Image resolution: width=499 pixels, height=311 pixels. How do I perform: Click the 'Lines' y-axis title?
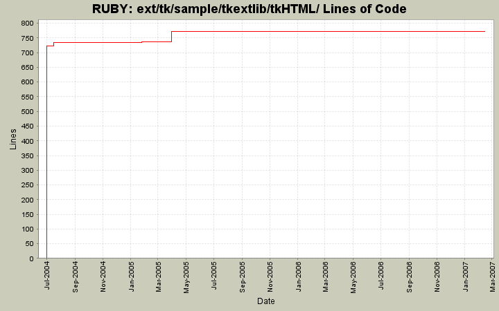(x=12, y=139)
